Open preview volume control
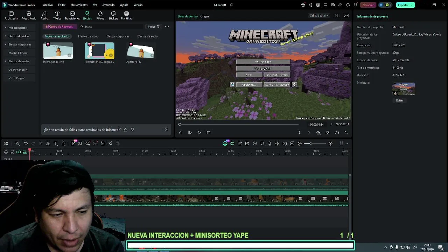448x252 pixels. click(x=337, y=133)
